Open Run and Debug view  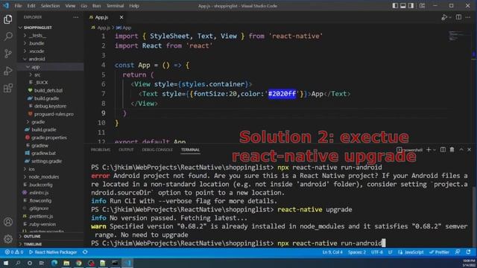[8, 71]
